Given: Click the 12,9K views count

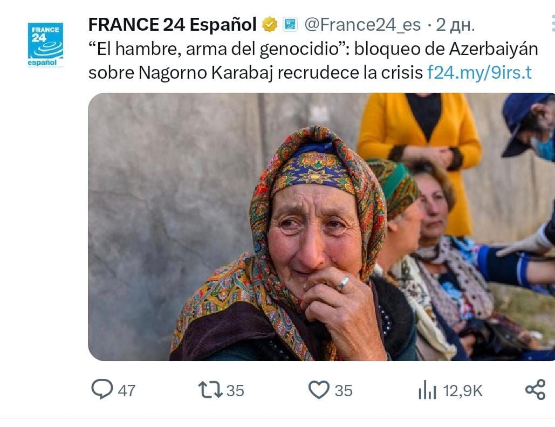Looking at the screenshot, I should pyautogui.click(x=463, y=390).
